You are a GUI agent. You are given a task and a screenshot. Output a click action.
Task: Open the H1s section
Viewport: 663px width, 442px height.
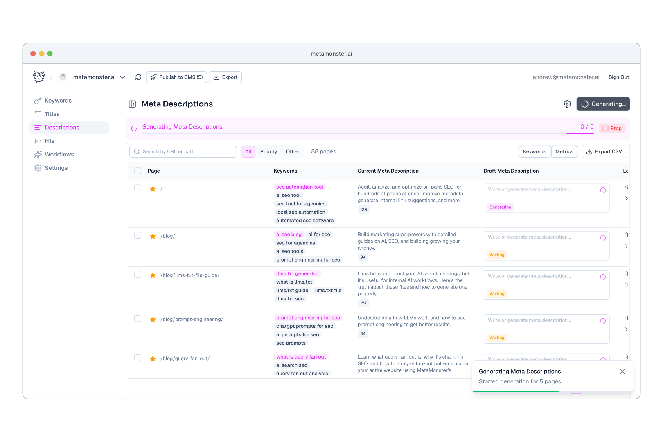pos(50,141)
